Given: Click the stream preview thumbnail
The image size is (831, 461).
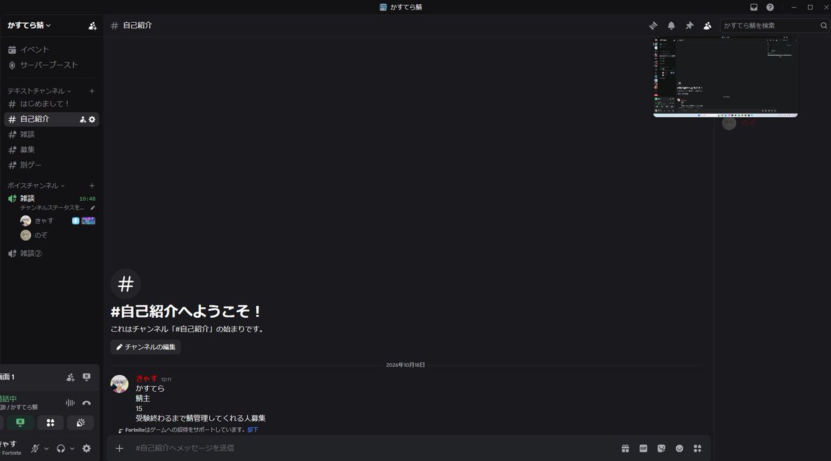Looking at the screenshot, I should pos(725,77).
